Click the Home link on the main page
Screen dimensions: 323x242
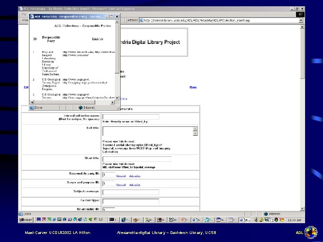click(193, 87)
